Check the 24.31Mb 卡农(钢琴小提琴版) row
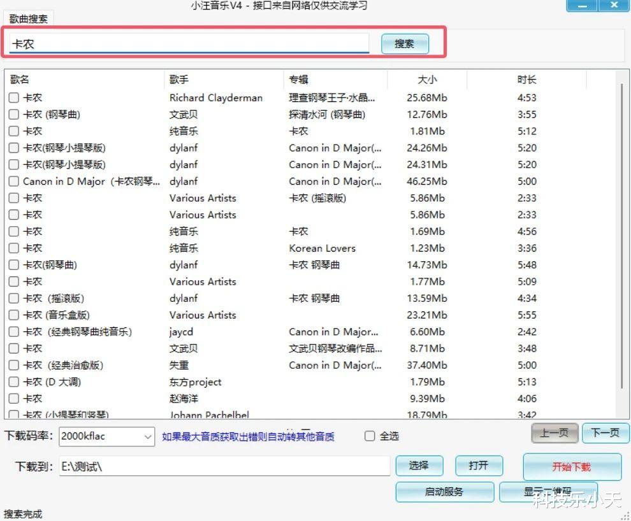The height and width of the screenshot is (521, 631). (x=13, y=164)
